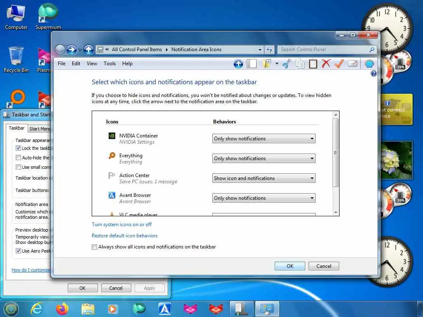The height and width of the screenshot is (317, 423).
Task: Open the File menu
Action: [x=62, y=64]
